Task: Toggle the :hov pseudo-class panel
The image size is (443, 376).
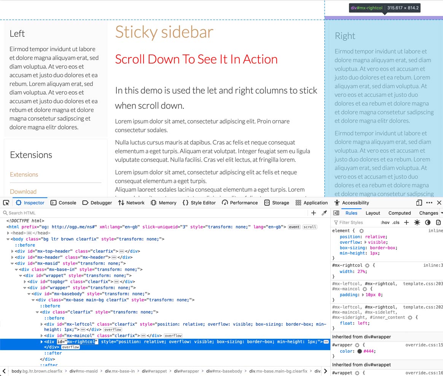Action: (x=385, y=222)
